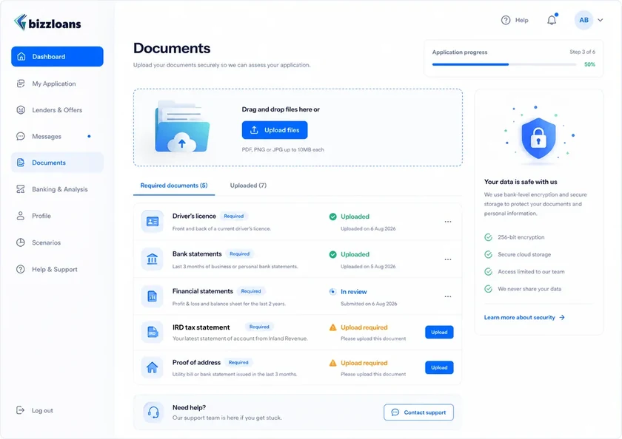The width and height of the screenshot is (622, 439).
Task: Open Help & Support menu item
Action: pyautogui.click(x=57, y=269)
